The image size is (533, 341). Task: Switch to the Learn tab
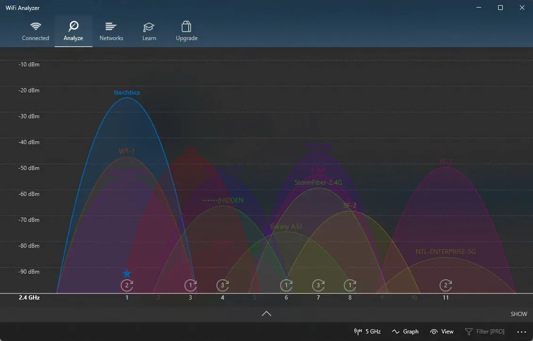pyautogui.click(x=149, y=31)
